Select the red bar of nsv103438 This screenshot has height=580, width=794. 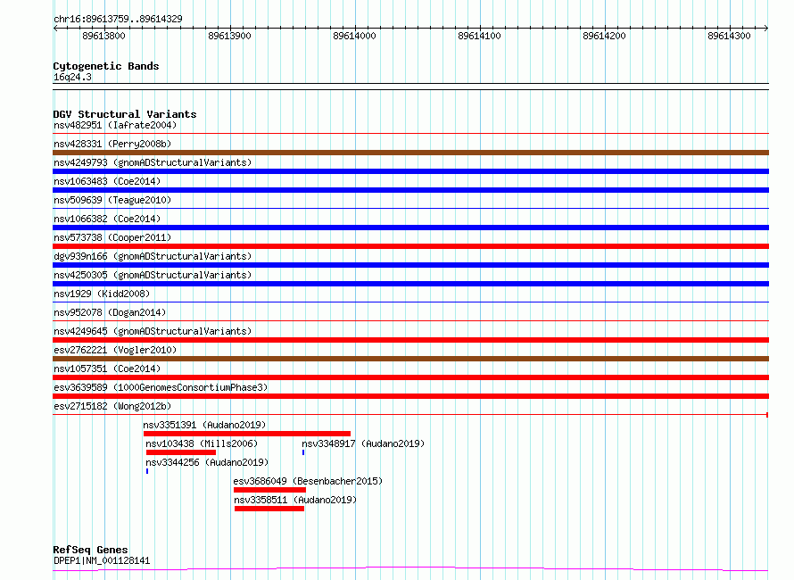click(181, 452)
